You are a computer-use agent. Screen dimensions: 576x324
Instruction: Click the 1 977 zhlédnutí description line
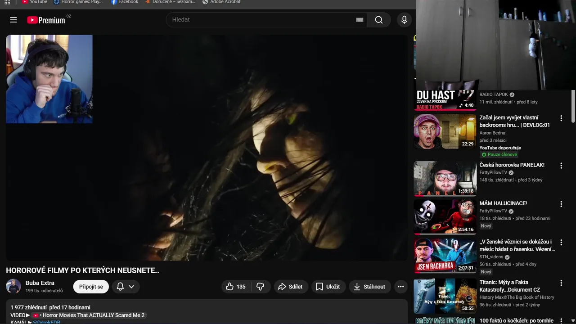pos(50,307)
